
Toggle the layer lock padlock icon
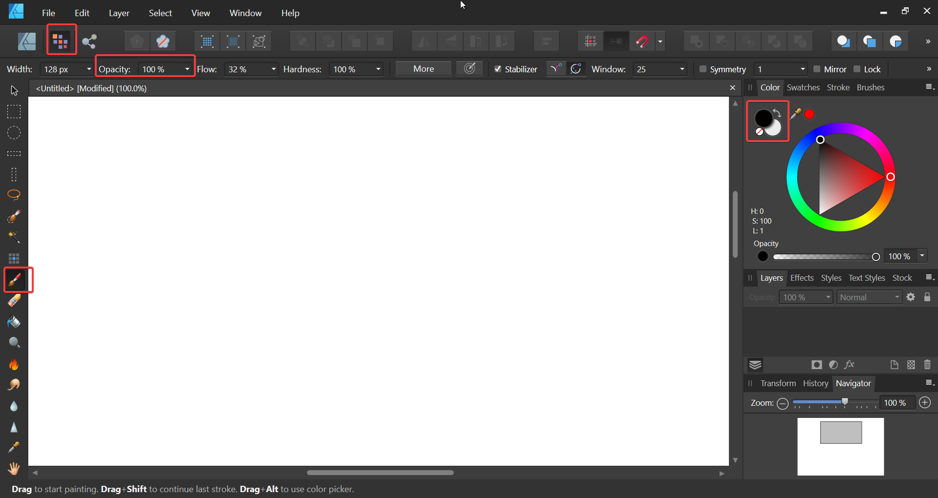point(927,297)
